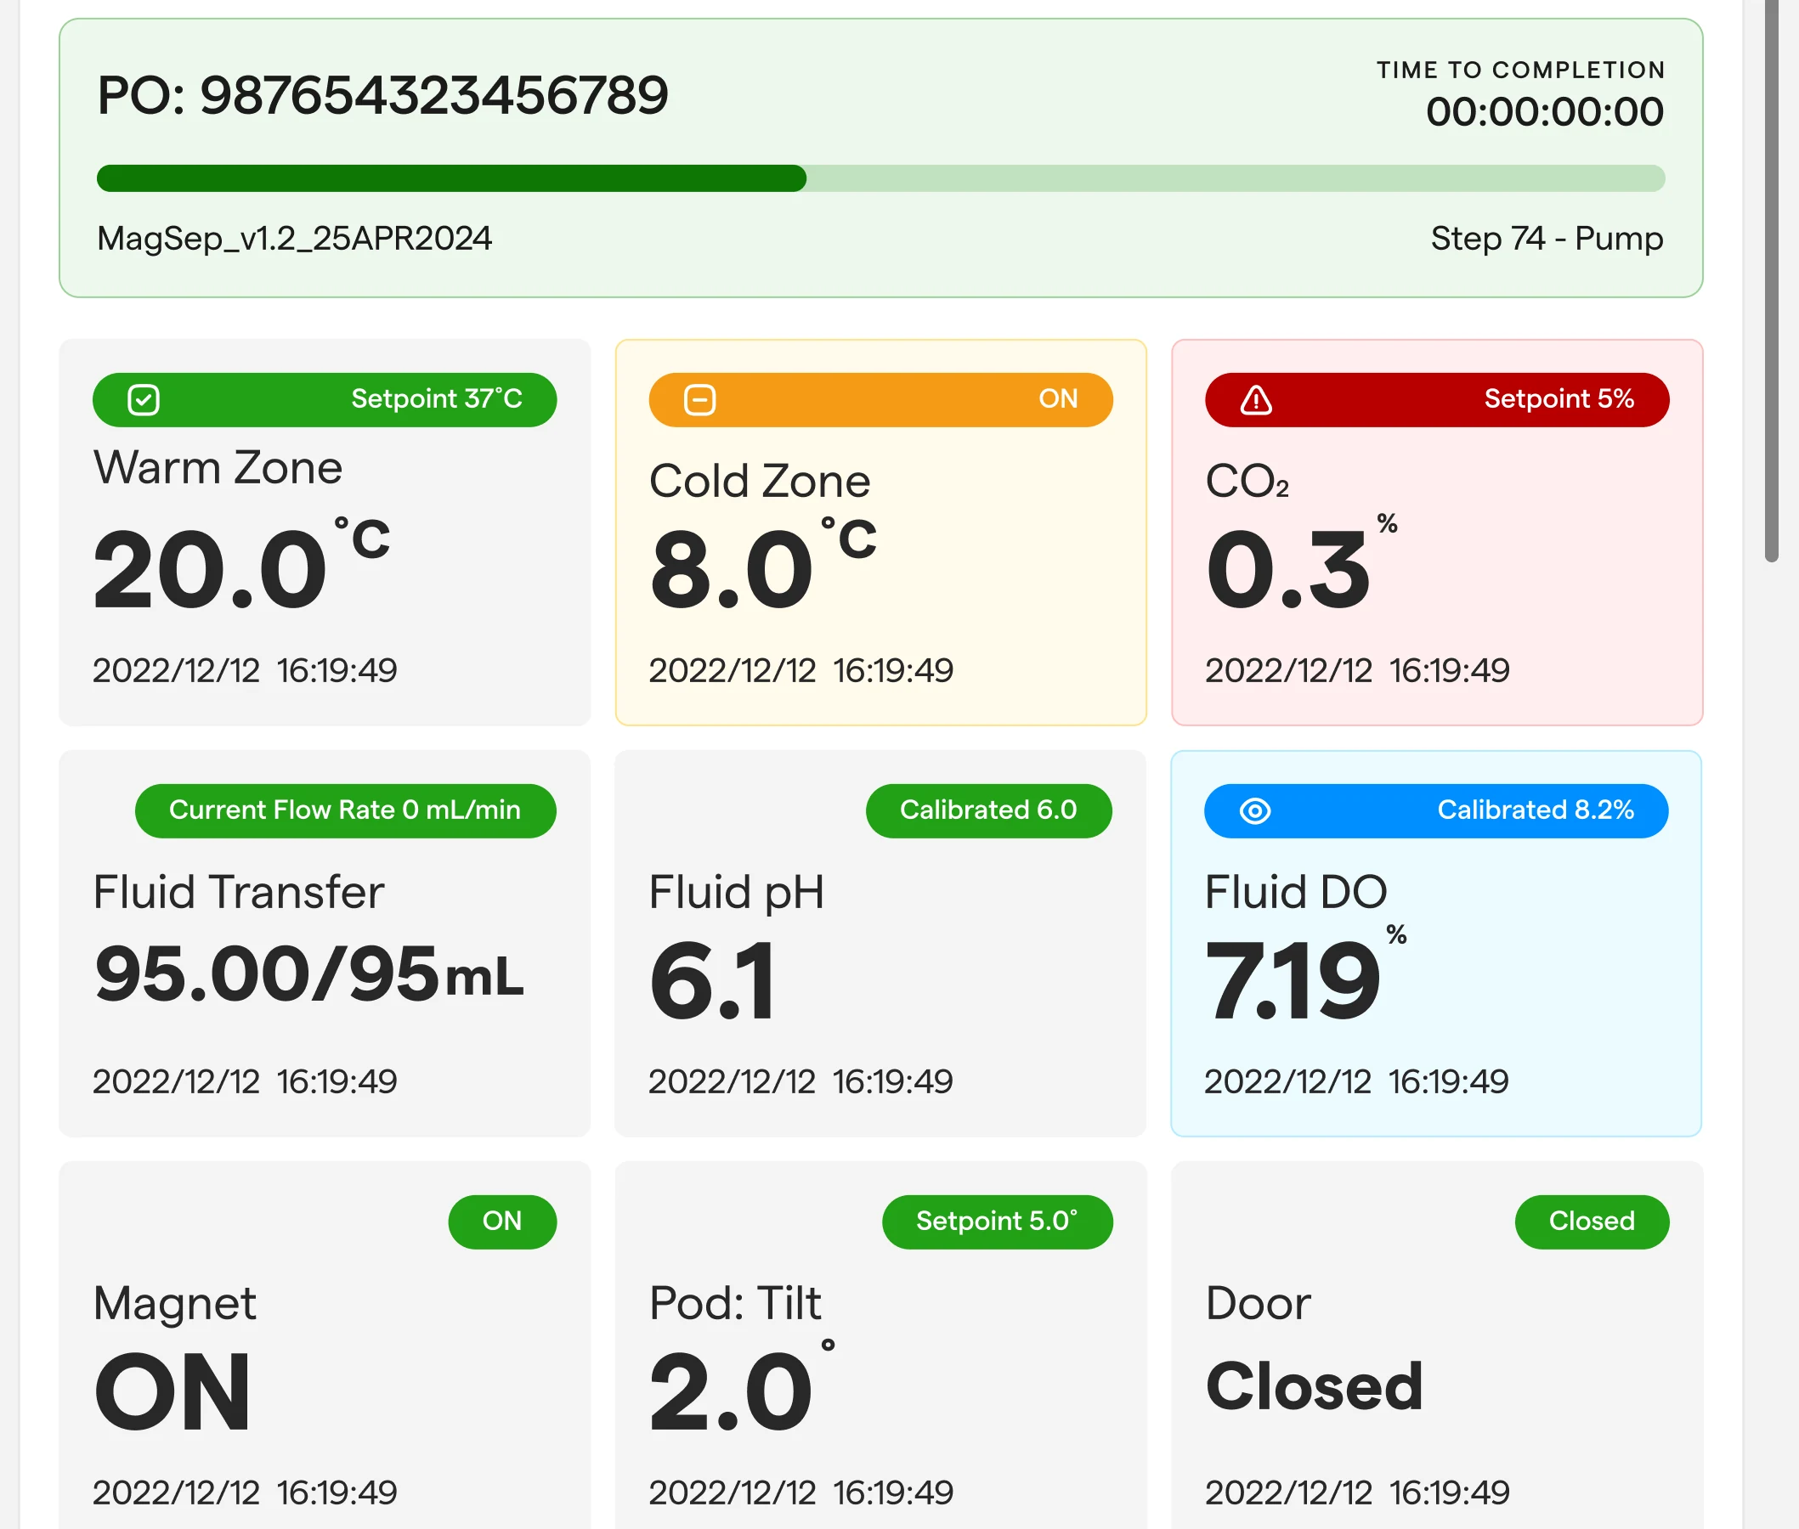1799x1529 pixels.
Task: Click the Door card title
Action: [1258, 1303]
